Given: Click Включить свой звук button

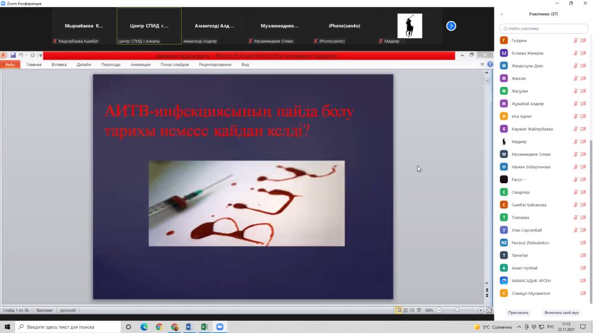Looking at the screenshot, I should pos(562,312).
